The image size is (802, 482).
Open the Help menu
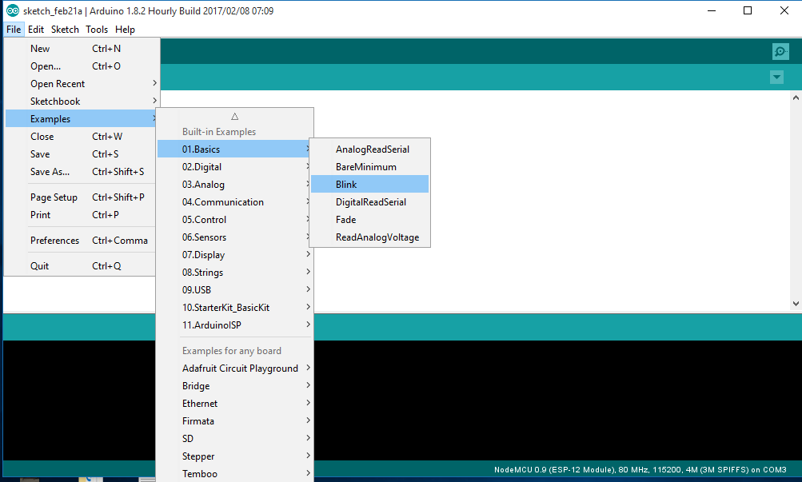(125, 29)
